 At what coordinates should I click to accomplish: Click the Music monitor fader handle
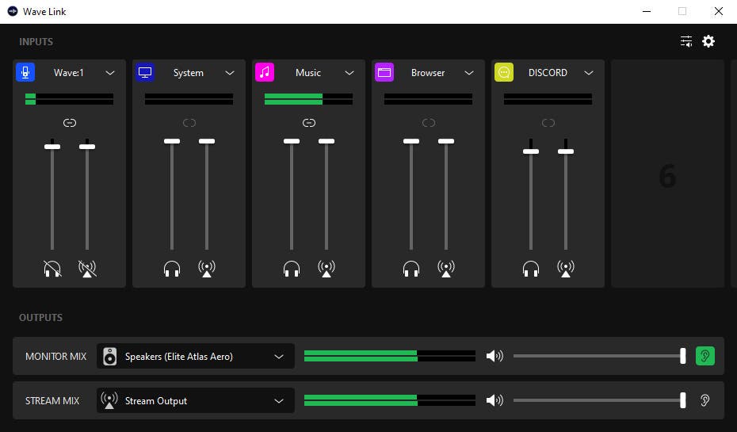click(292, 141)
